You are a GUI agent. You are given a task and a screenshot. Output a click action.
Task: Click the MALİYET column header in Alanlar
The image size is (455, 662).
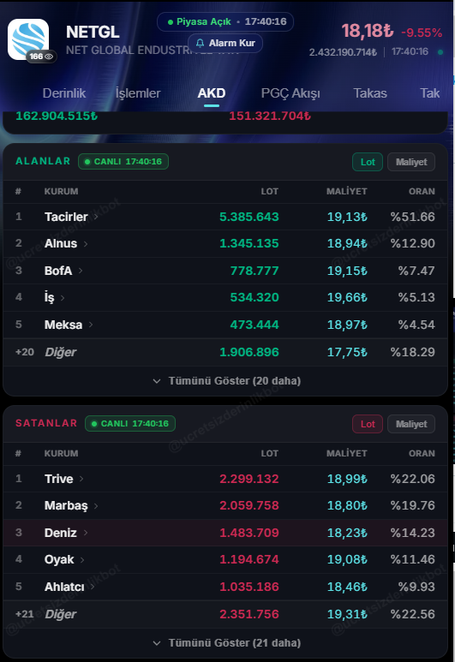pyautogui.click(x=346, y=192)
